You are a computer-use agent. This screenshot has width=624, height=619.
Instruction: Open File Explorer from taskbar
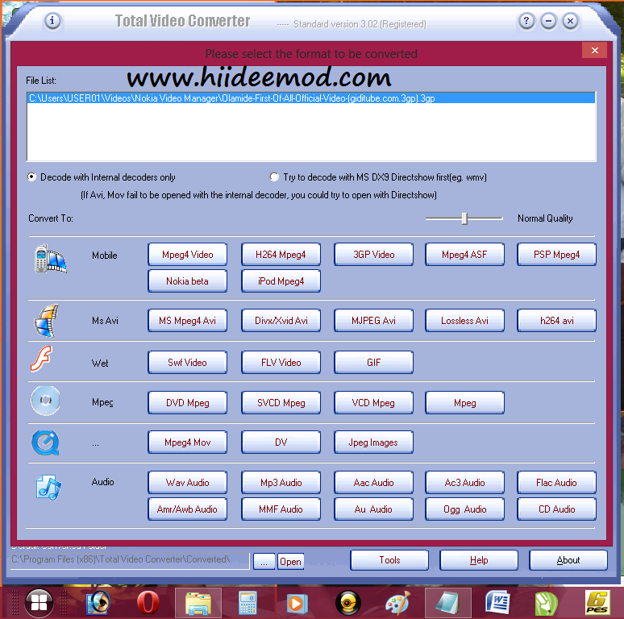click(x=198, y=603)
